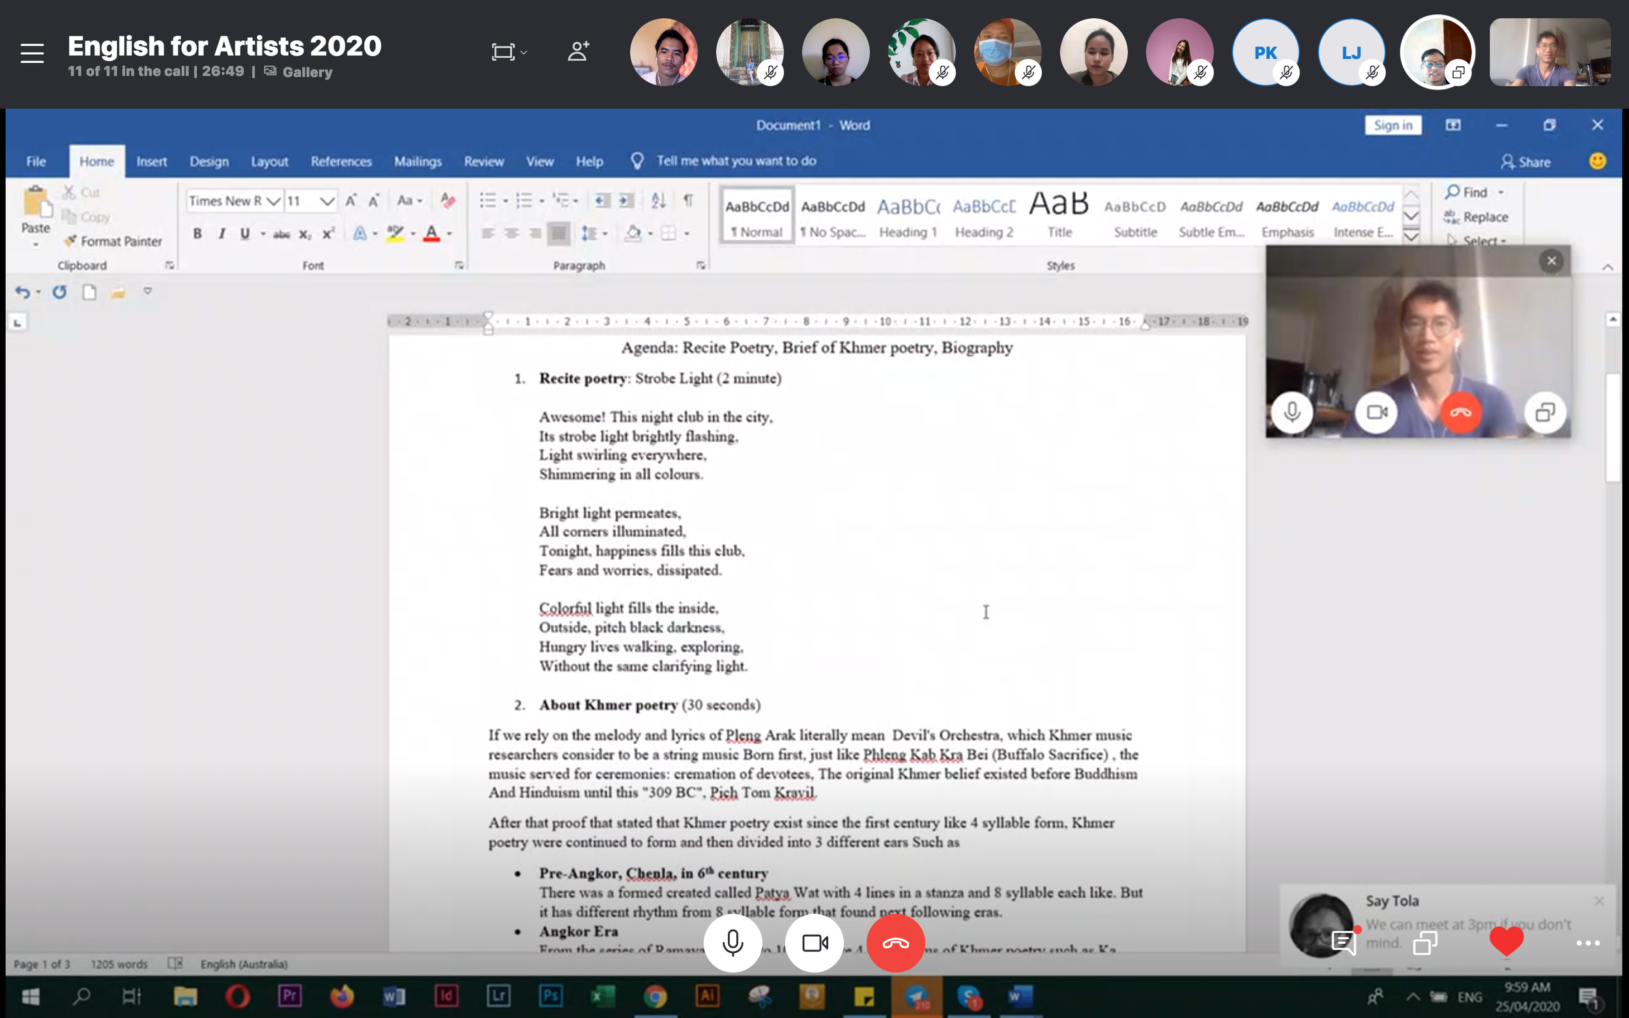Open the Insert ribbon tab
Image resolution: width=1629 pixels, height=1018 pixels.
pyautogui.click(x=152, y=162)
